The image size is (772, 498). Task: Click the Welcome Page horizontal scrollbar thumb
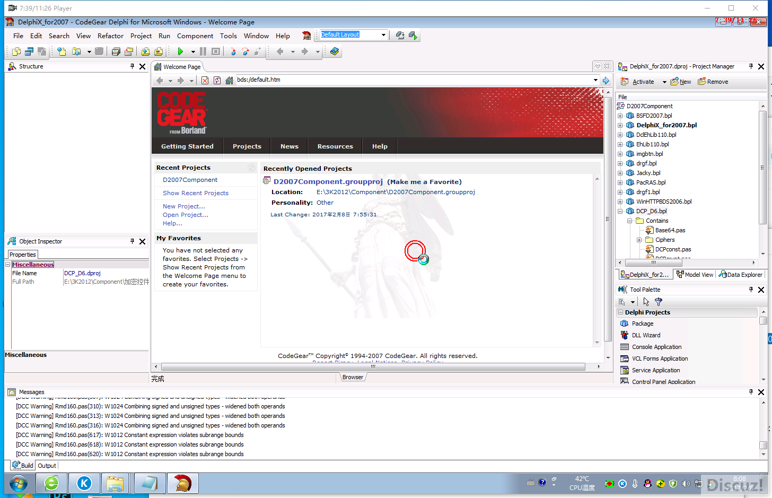(373, 366)
